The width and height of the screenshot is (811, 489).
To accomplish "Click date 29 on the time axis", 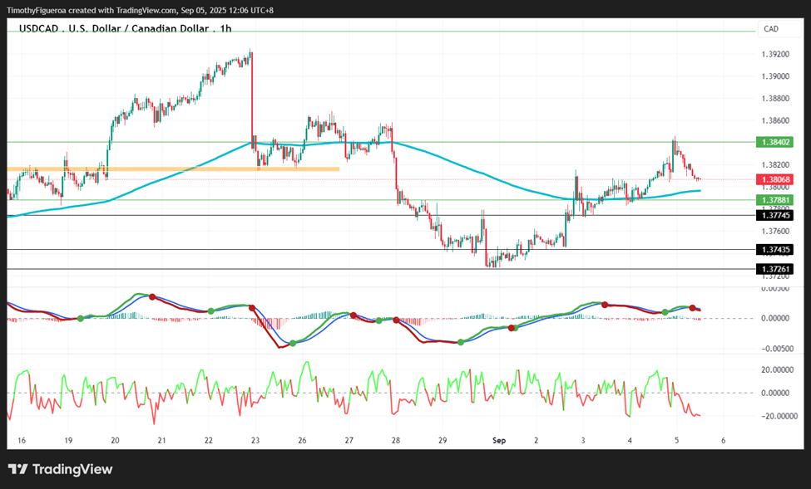I will (443, 441).
